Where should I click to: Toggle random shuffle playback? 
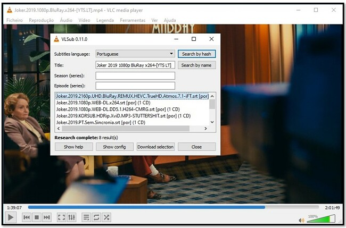(x=106, y=217)
